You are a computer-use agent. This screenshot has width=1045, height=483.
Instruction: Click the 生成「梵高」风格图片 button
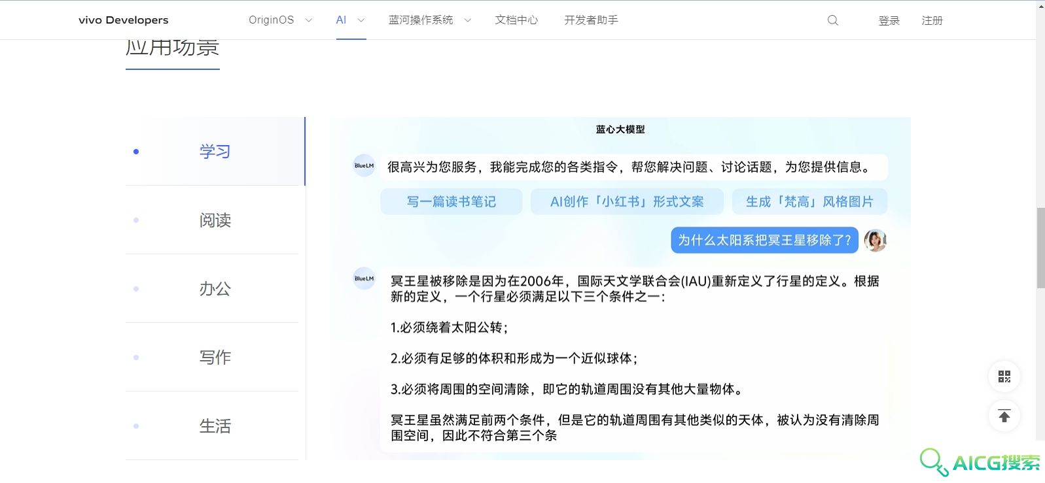(x=809, y=202)
